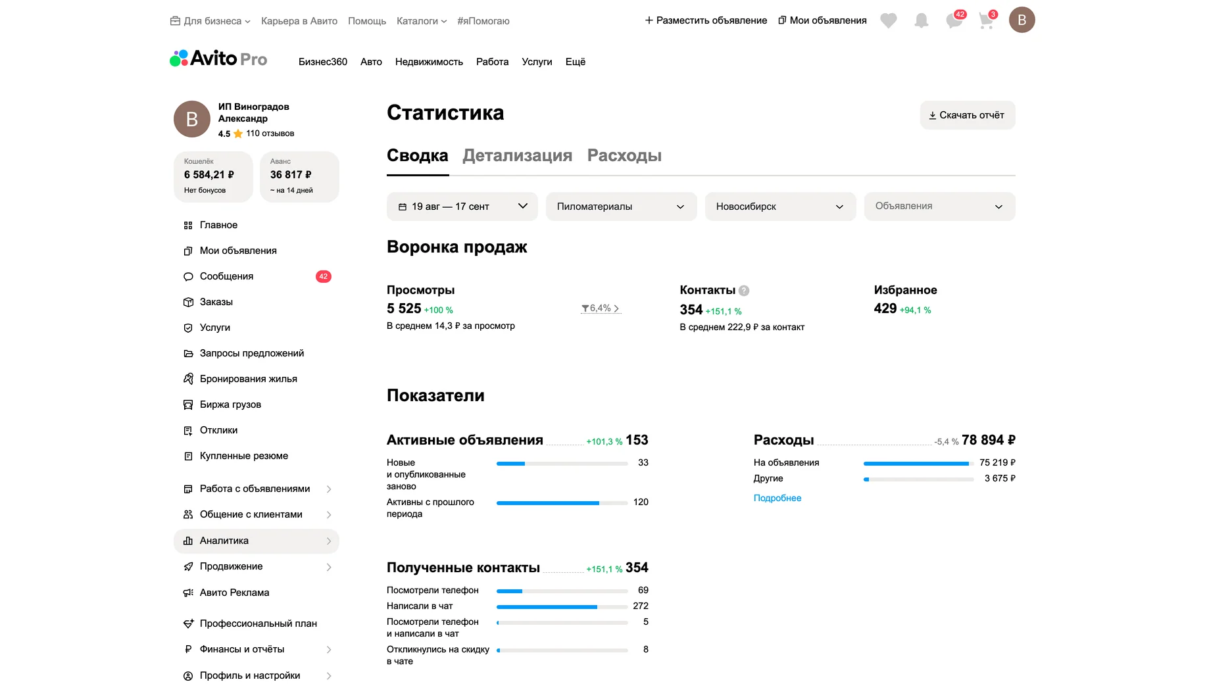Click Разместить объявление link
Viewport: 1205px width, 684px height.
point(706,20)
